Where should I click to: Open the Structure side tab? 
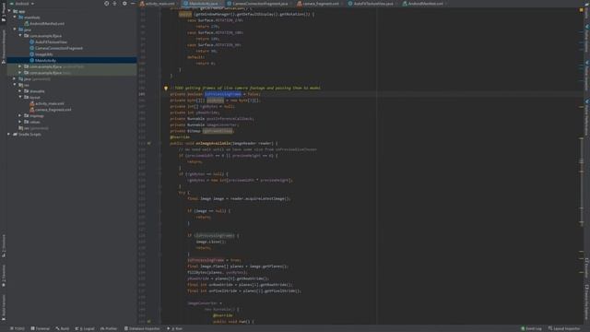(x=4, y=246)
